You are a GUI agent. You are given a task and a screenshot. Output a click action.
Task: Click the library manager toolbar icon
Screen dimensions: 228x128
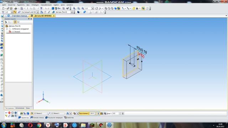(56, 9)
